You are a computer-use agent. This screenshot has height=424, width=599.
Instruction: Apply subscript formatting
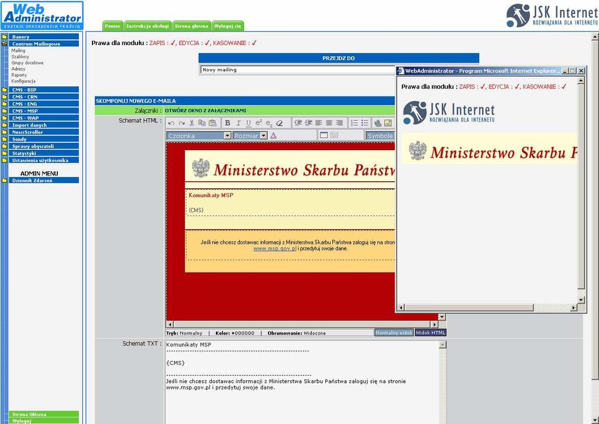tap(269, 123)
